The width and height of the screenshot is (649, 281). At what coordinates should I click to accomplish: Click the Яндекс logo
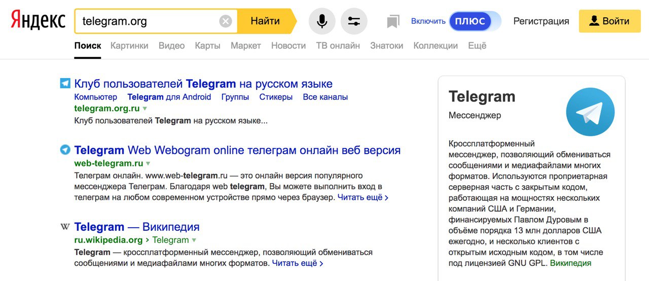(38, 21)
